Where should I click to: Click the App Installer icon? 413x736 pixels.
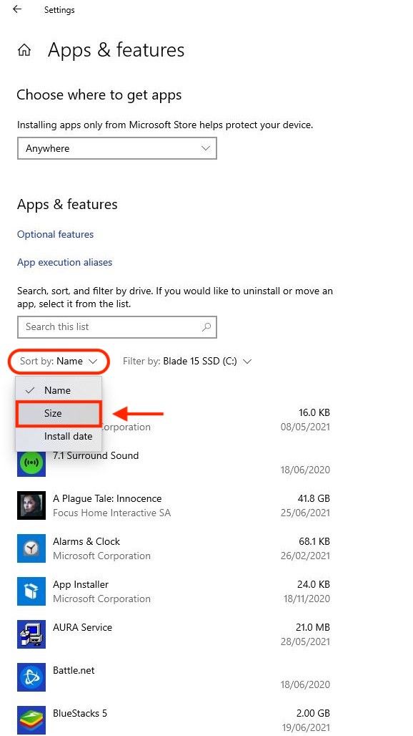tap(31, 591)
